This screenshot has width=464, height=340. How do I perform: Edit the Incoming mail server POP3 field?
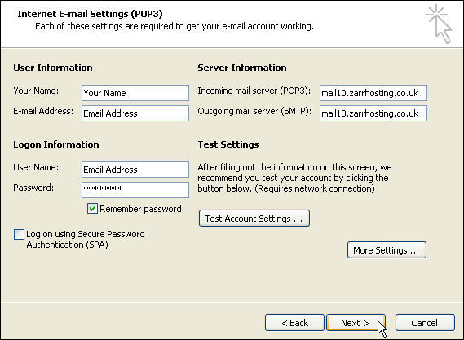[x=373, y=93]
